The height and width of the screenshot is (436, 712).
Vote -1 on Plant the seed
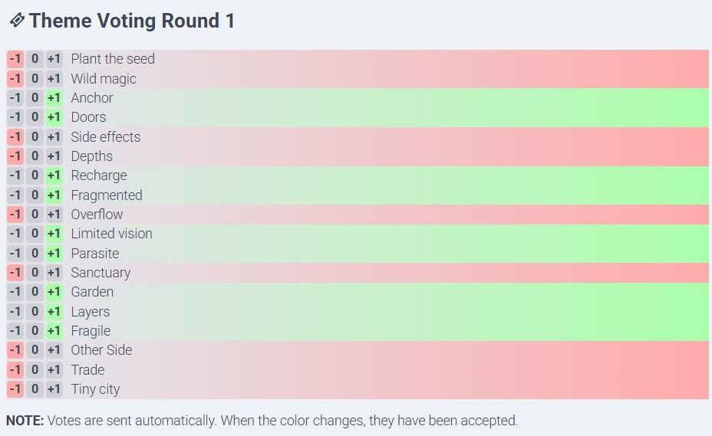coord(15,59)
